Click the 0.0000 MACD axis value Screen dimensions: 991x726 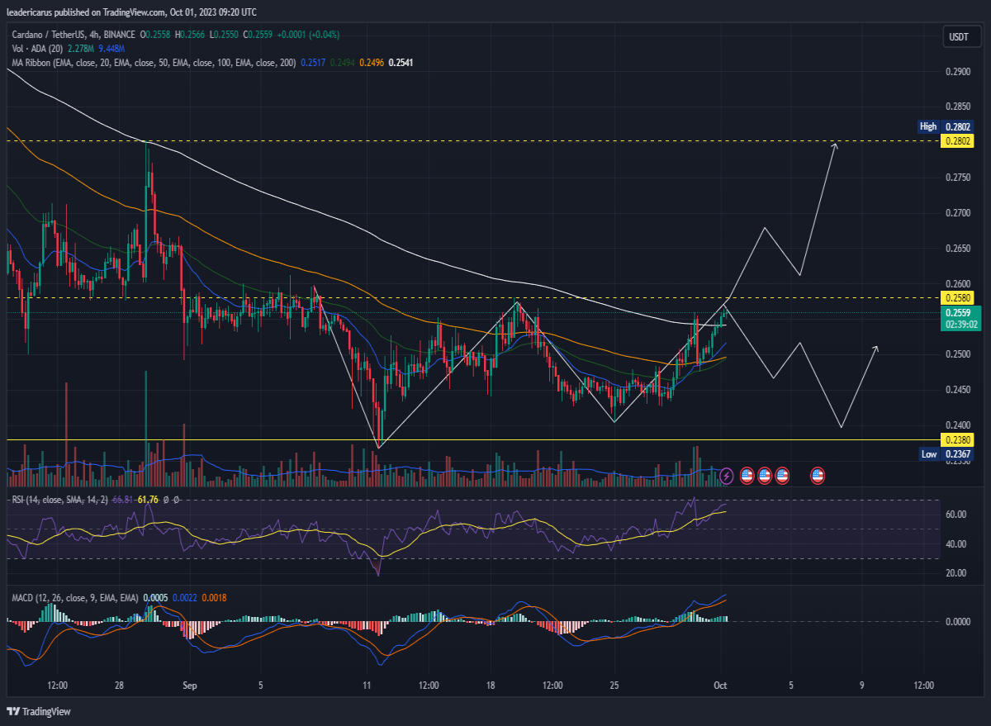point(958,621)
